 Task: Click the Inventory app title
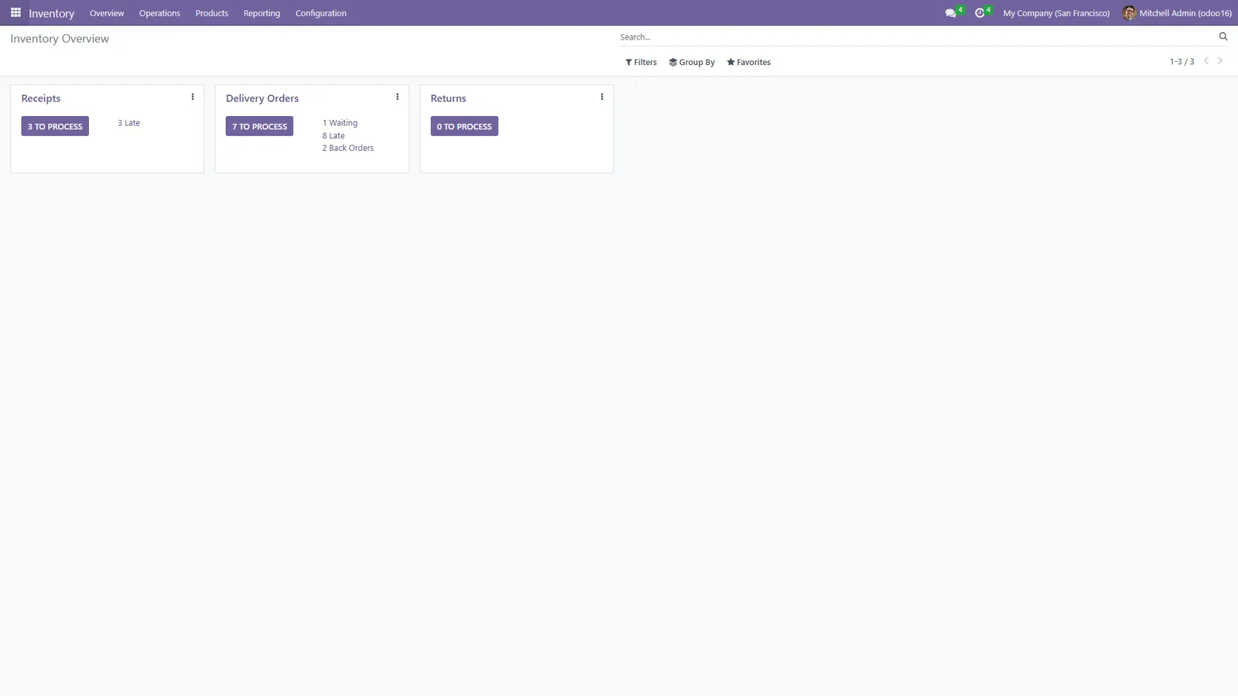51,13
